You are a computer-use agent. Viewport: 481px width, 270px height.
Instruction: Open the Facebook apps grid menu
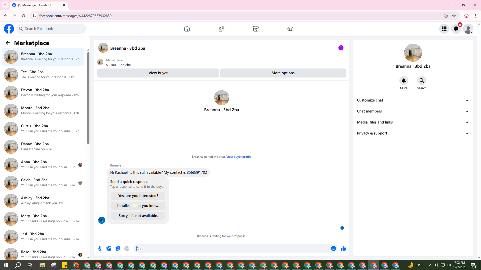tap(444, 29)
